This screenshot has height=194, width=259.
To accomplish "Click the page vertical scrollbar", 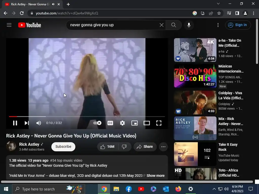I will (257, 41).
